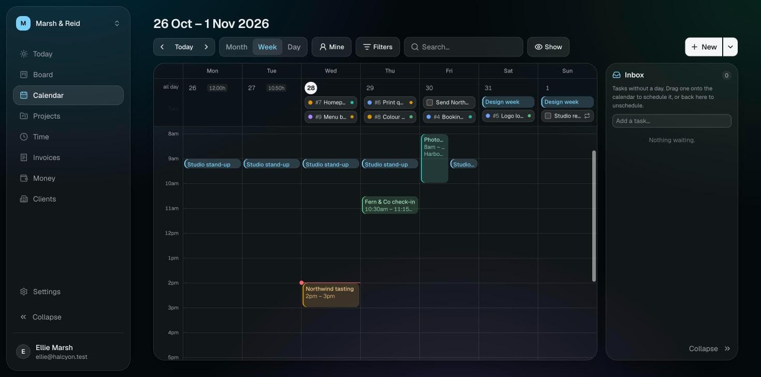
Task: Open the dropdown arrow beside New
Action: (730, 47)
